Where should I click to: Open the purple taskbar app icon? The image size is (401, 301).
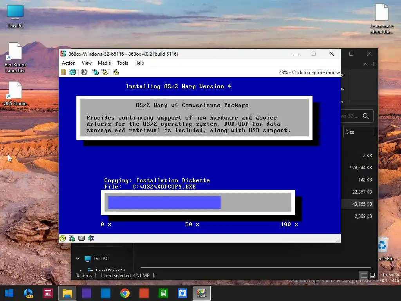[x=87, y=293]
